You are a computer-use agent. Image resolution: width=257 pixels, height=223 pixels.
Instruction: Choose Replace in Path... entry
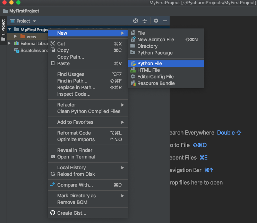88,87
